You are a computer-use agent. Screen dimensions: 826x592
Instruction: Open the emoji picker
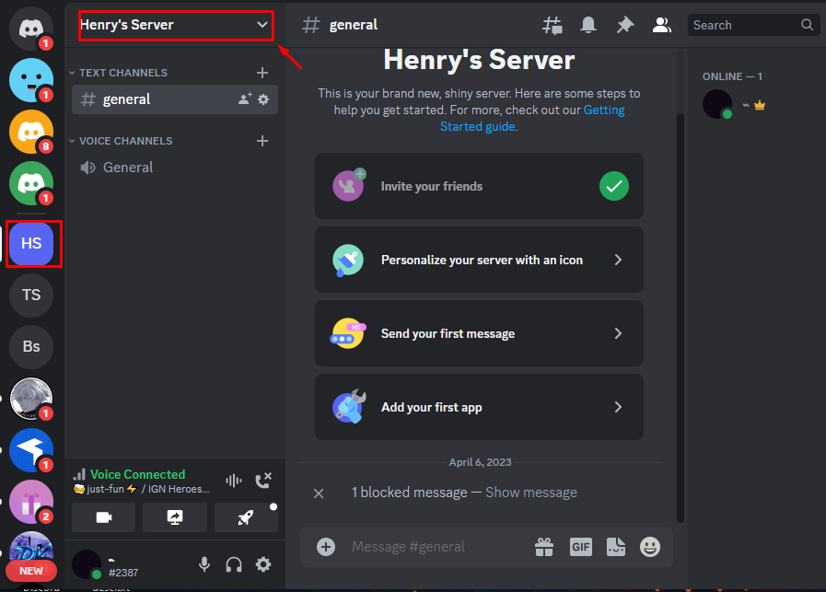point(650,547)
